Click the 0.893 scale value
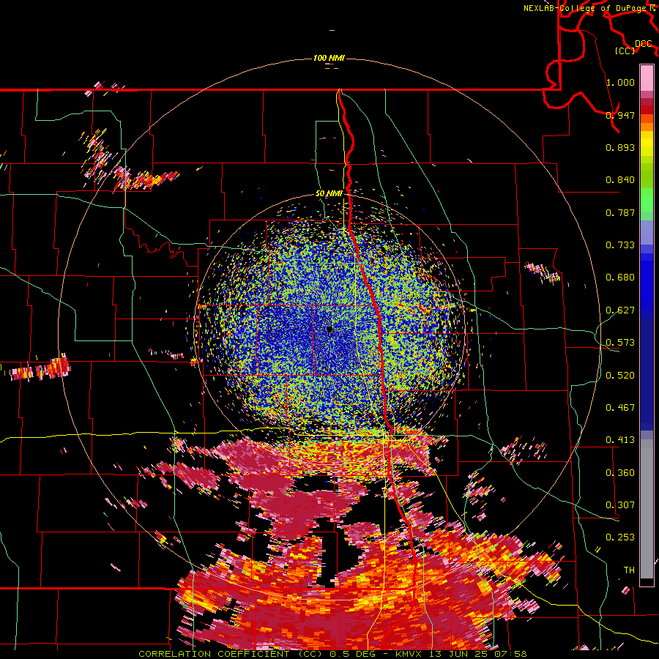The image size is (659, 659). click(x=620, y=147)
